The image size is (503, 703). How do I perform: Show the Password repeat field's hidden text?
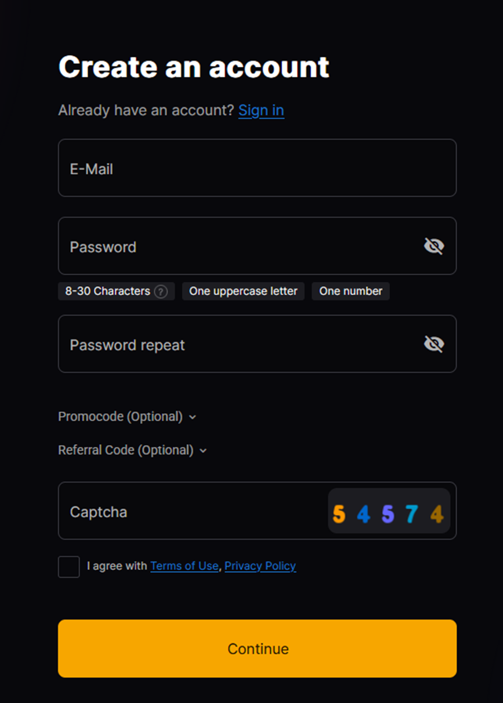(433, 344)
